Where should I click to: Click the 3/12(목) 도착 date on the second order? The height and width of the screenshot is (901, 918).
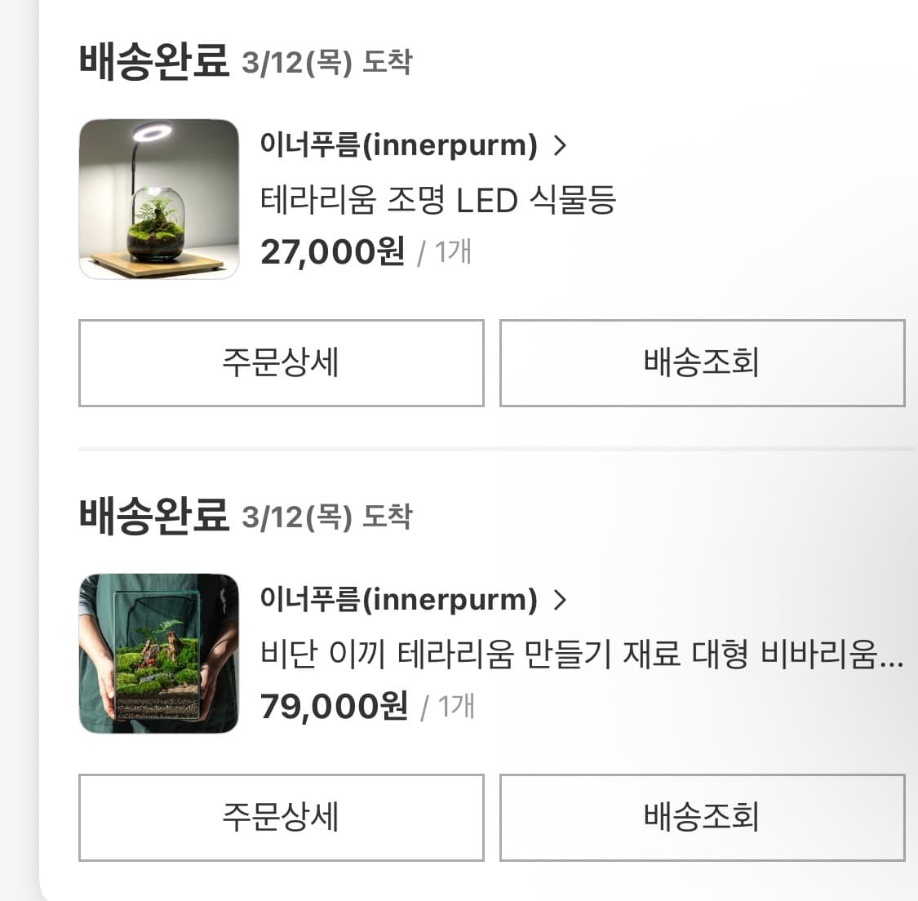(326, 517)
